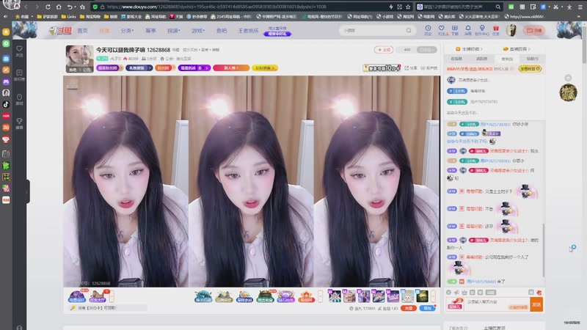
Task: Open the green WeChat icon in browser sidebar
Action: point(6,43)
